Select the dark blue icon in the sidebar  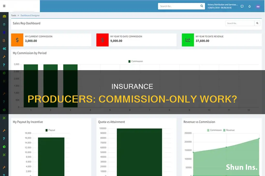point(4,32)
